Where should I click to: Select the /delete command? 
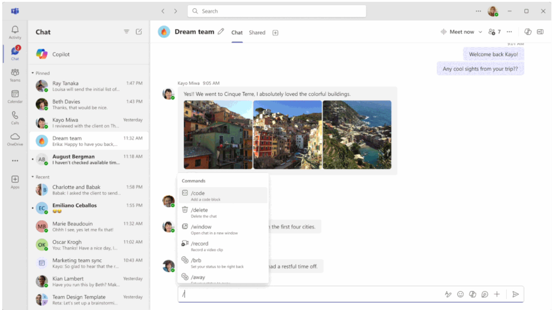(x=223, y=213)
